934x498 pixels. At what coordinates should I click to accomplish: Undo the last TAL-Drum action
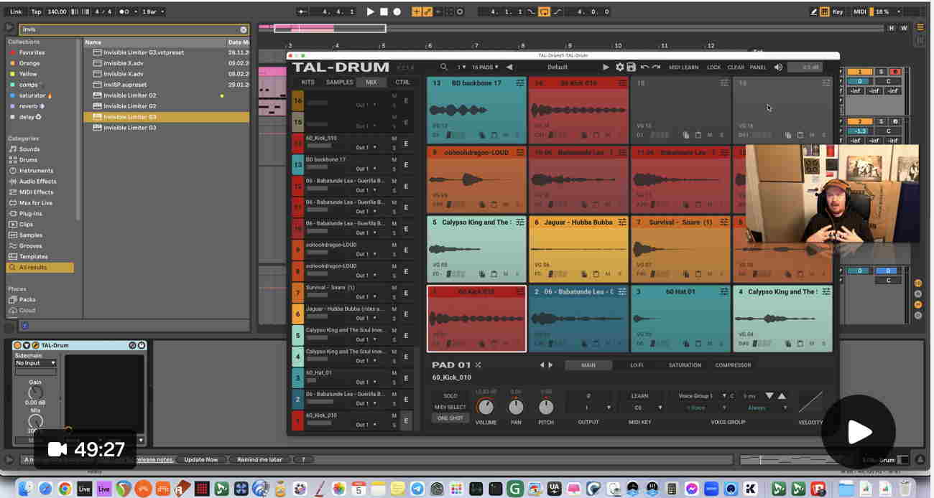pyautogui.click(x=644, y=67)
